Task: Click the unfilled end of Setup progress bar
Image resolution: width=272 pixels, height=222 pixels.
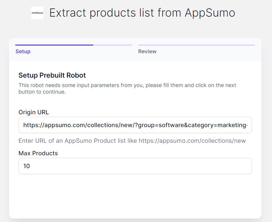Action: pos(113,45)
